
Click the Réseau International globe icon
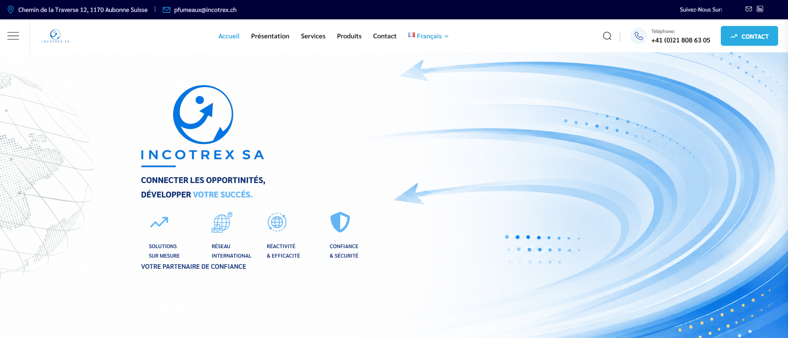[x=222, y=223]
